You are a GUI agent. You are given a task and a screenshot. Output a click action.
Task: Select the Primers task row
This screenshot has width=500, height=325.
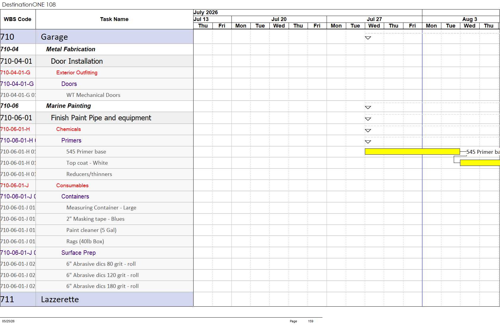97,141
